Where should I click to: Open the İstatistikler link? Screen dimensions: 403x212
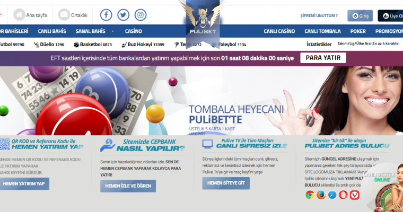(319, 45)
